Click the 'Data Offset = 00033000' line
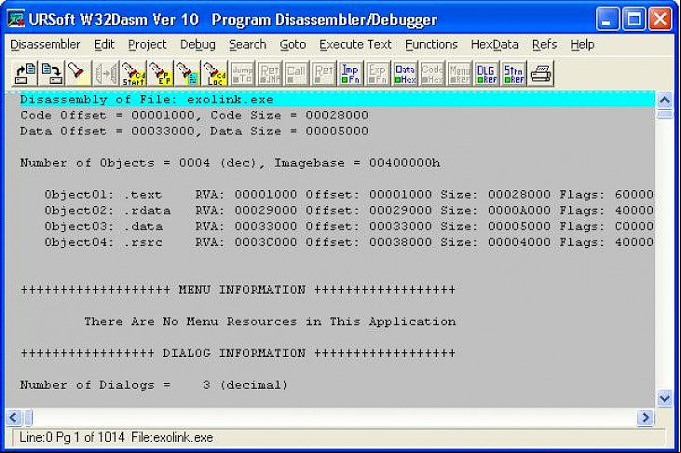681x453 pixels. pyautogui.click(x=194, y=130)
